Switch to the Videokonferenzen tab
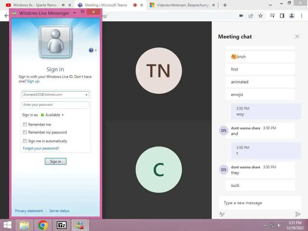 [182, 5]
